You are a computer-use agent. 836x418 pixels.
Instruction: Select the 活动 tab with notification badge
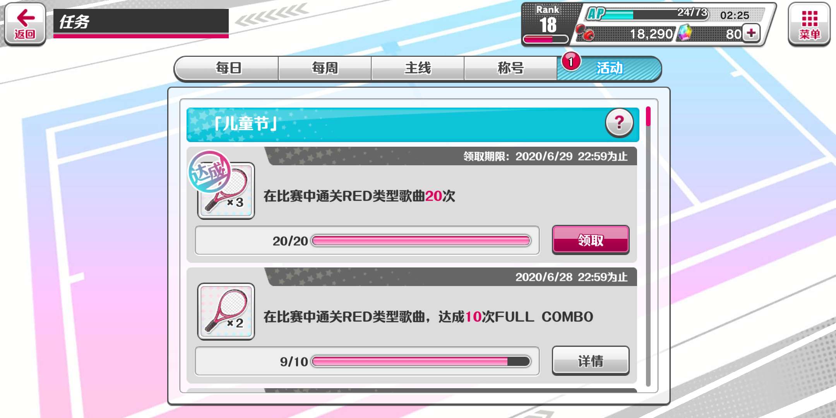point(609,69)
